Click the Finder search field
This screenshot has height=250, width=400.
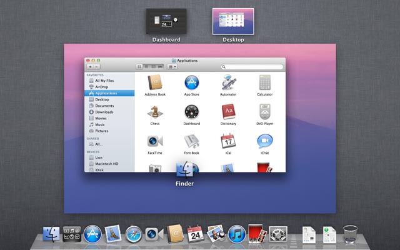pyautogui.click(x=252, y=67)
